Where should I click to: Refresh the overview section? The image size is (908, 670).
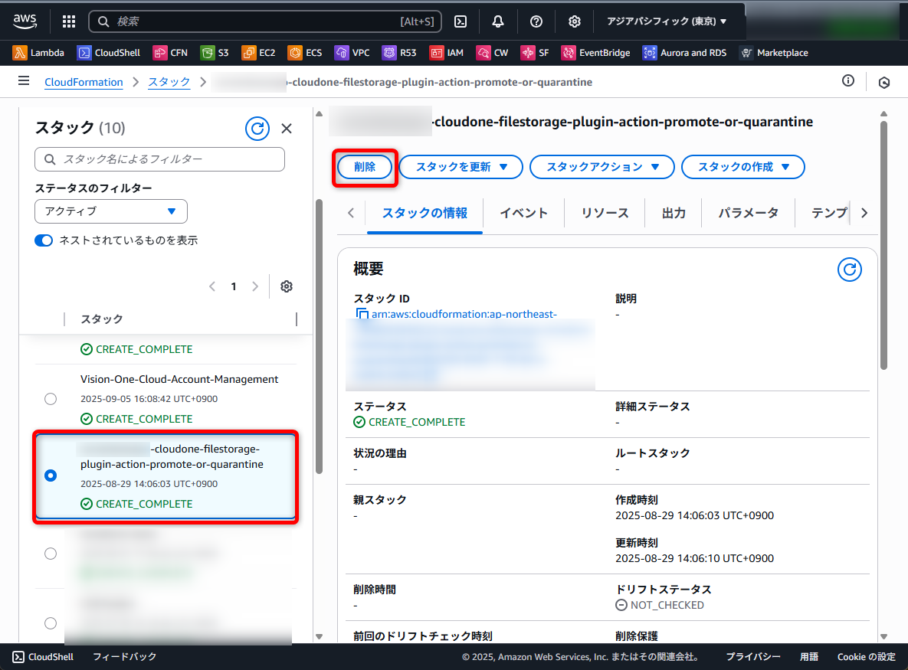850,270
